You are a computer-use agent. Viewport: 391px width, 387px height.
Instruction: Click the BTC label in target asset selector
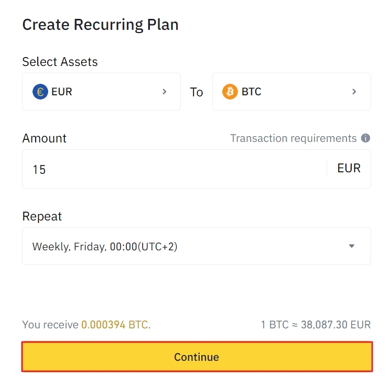point(252,92)
